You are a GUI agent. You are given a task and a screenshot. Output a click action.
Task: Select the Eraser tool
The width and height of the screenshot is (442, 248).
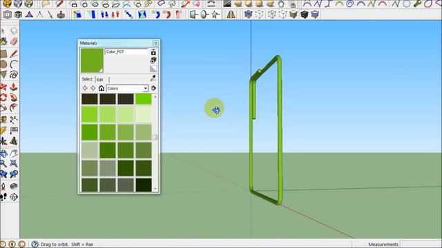click(14, 41)
